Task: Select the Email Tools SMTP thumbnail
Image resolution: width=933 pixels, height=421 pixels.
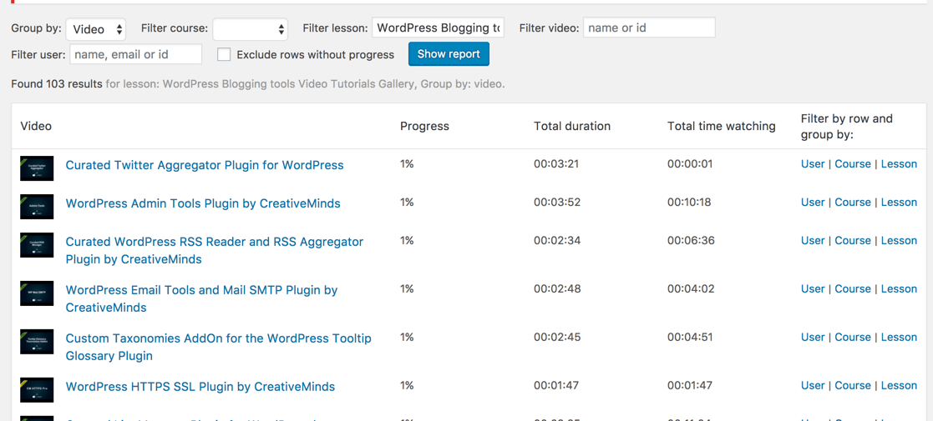Action: pyautogui.click(x=37, y=293)
